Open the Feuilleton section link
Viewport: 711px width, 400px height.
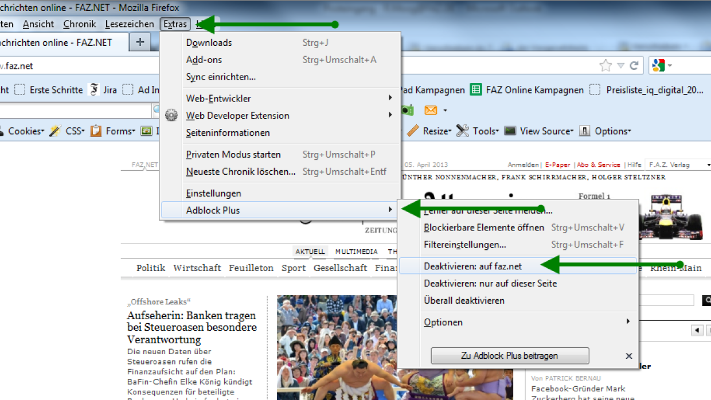pos(251,268)
